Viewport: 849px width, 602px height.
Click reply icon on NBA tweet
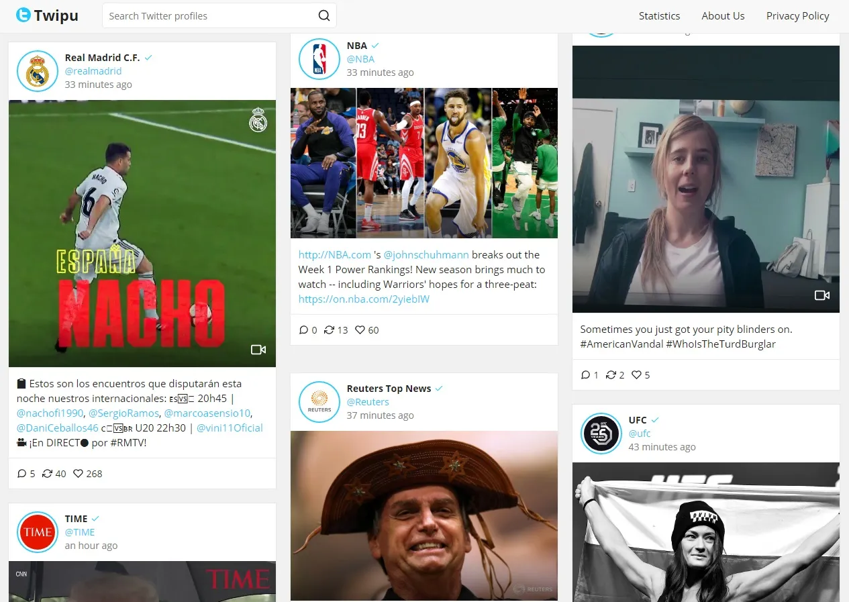point(303,330)
